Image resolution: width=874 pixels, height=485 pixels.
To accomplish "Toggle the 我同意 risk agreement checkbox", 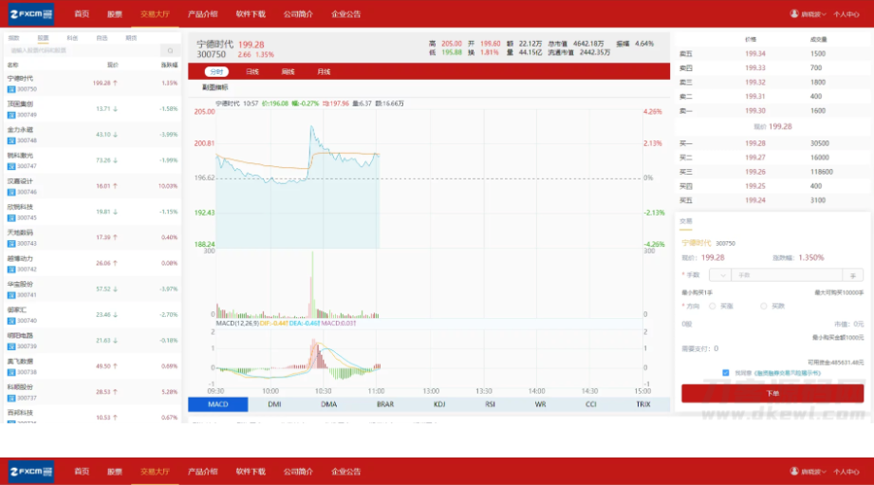I will click(x=726, y=373).
